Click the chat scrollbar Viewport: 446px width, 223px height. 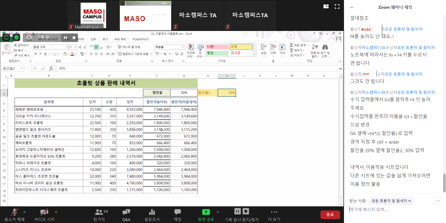point(444,183)
